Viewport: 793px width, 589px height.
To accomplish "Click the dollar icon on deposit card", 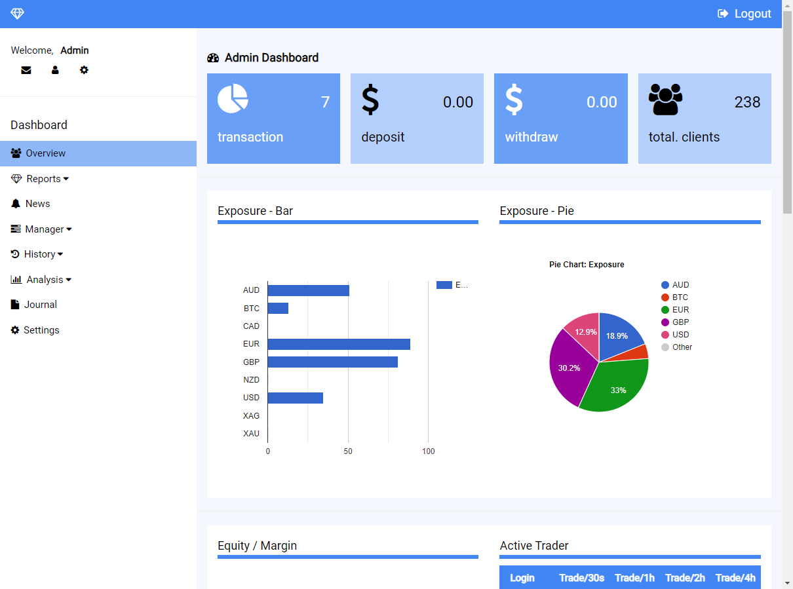I will coord(370,100).
